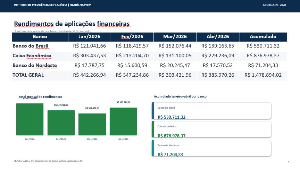Click the Banco column header
Viewport: 300px width, 169px height.
point(40,37)
